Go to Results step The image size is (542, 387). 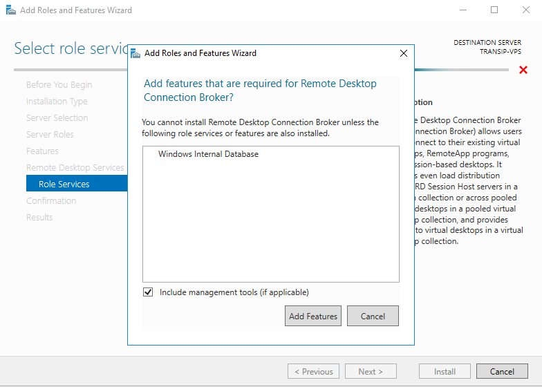coord(39,217)
